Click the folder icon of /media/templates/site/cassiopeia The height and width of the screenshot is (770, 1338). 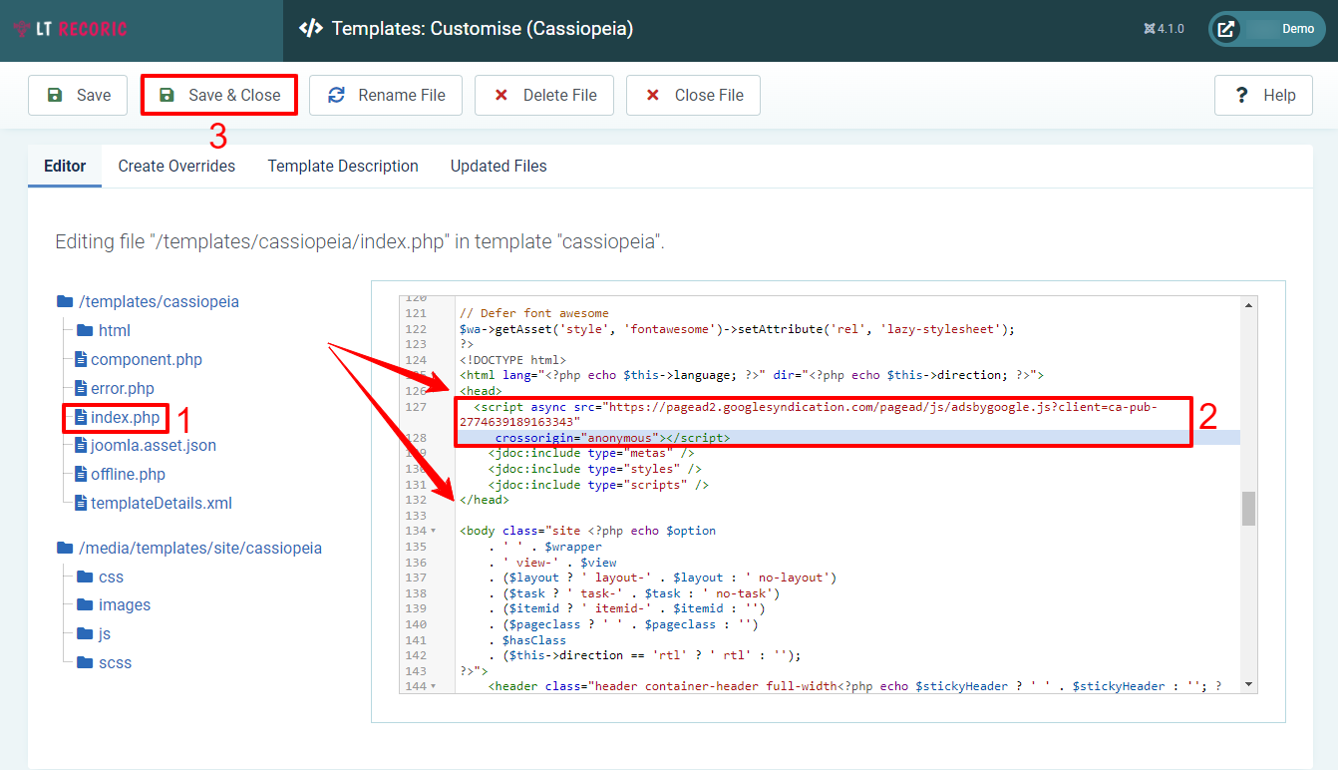click(65, 548)
